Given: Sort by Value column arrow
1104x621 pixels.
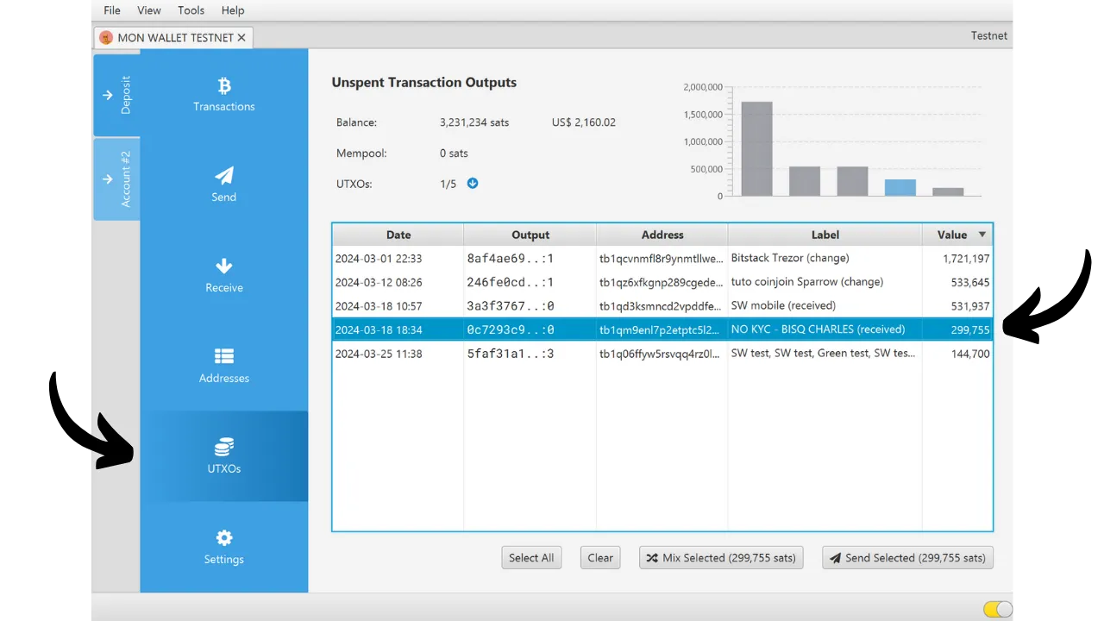Looking at the screenshot, I should (982, 235).
